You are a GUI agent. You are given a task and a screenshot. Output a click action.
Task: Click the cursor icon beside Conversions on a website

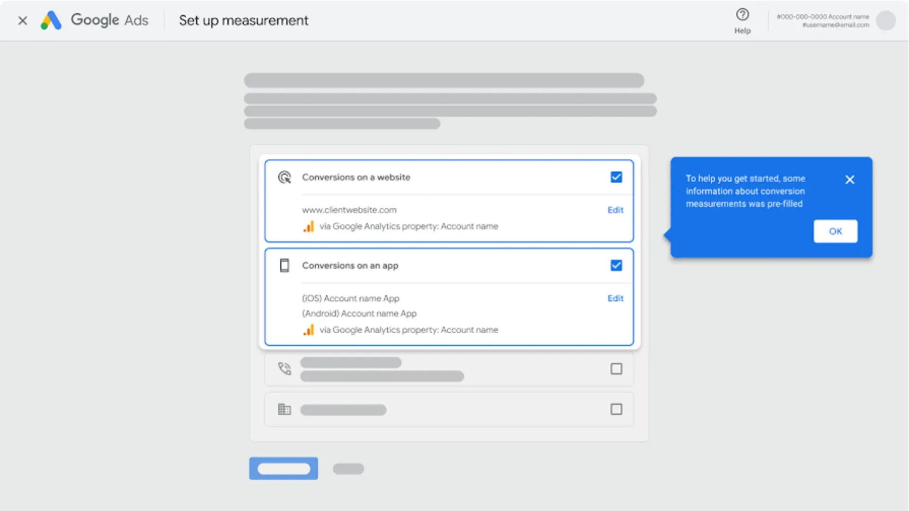[285, 177]
